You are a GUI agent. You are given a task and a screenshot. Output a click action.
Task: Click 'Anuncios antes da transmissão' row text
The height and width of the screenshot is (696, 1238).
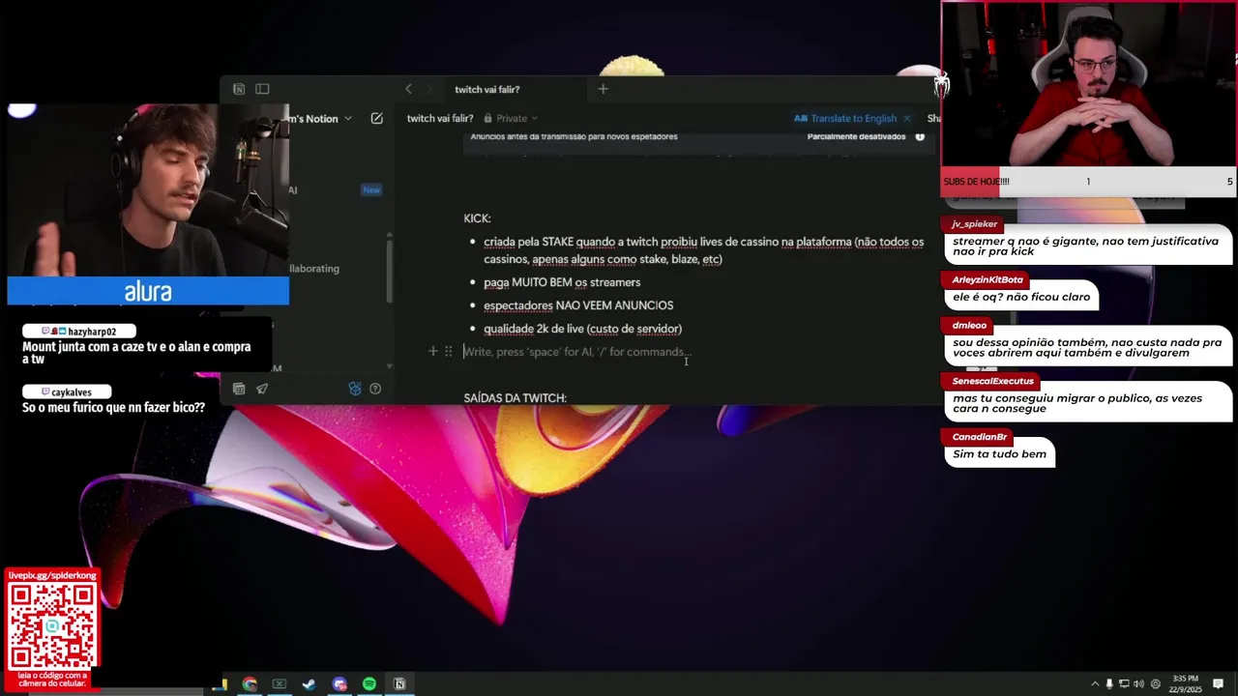pos(574,136)
